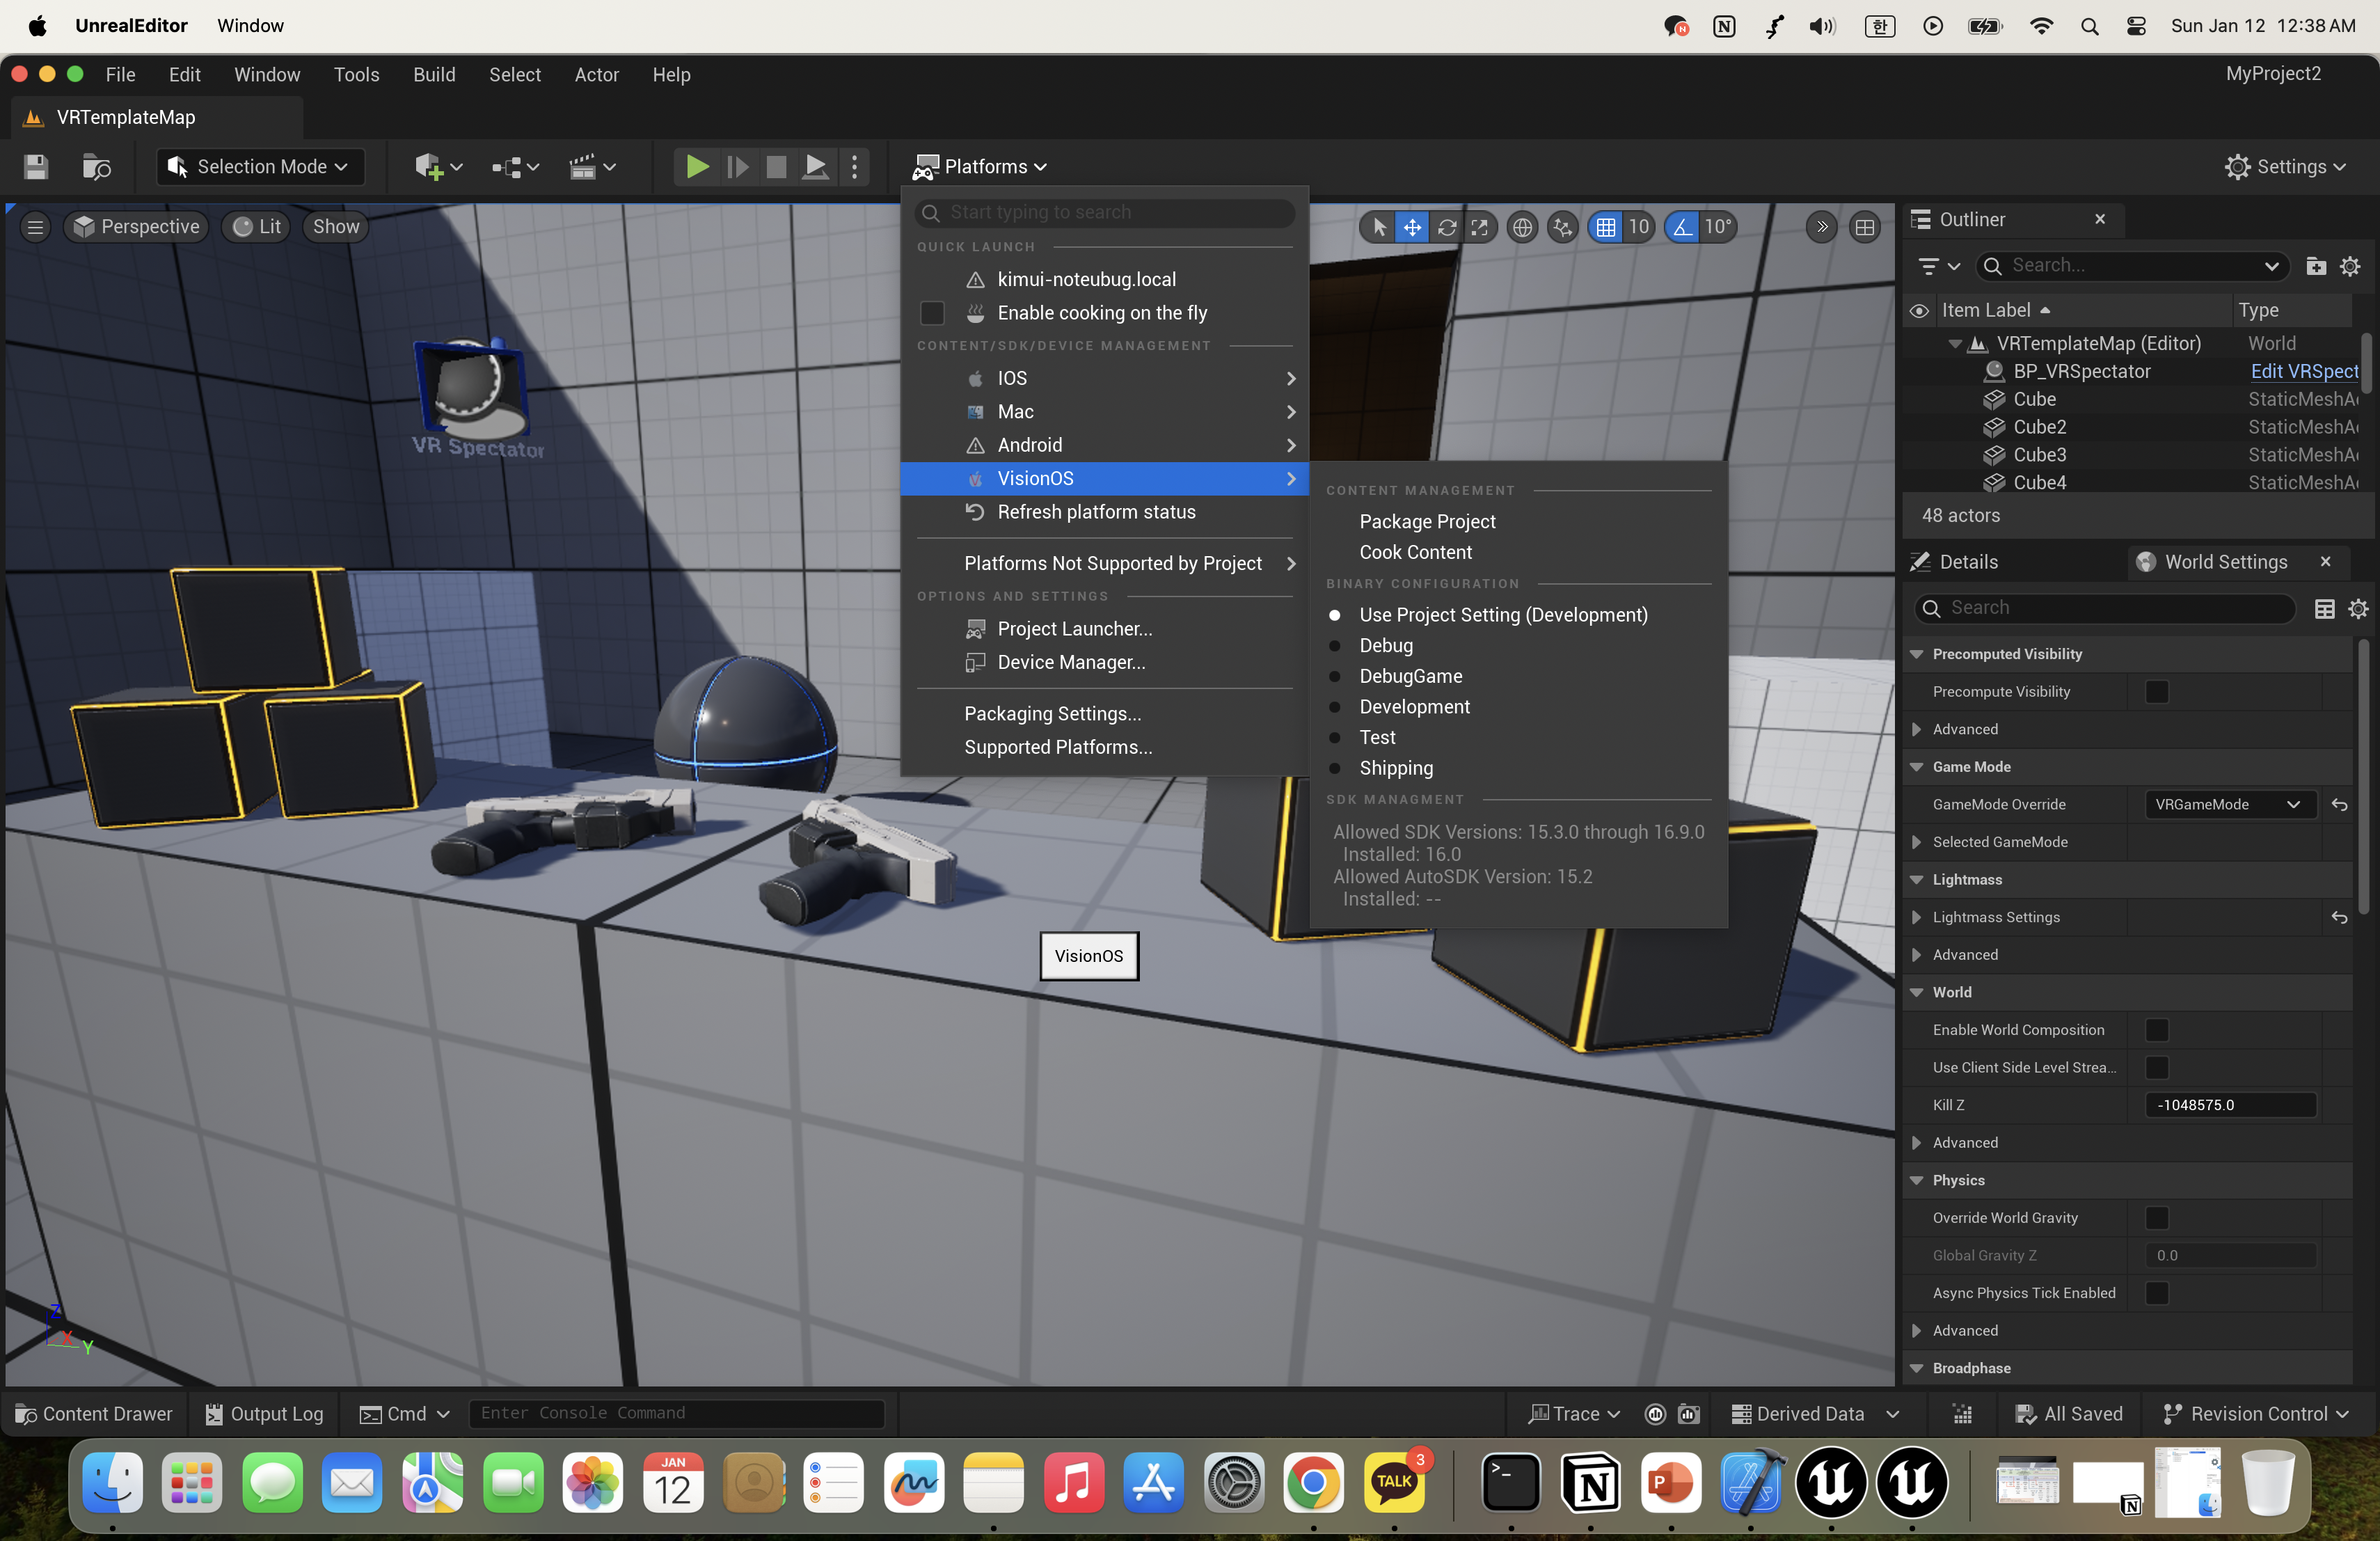Choose Refresh platform status
The height and width of the screenshot is (1541, 2380).
coord(1104,512)
